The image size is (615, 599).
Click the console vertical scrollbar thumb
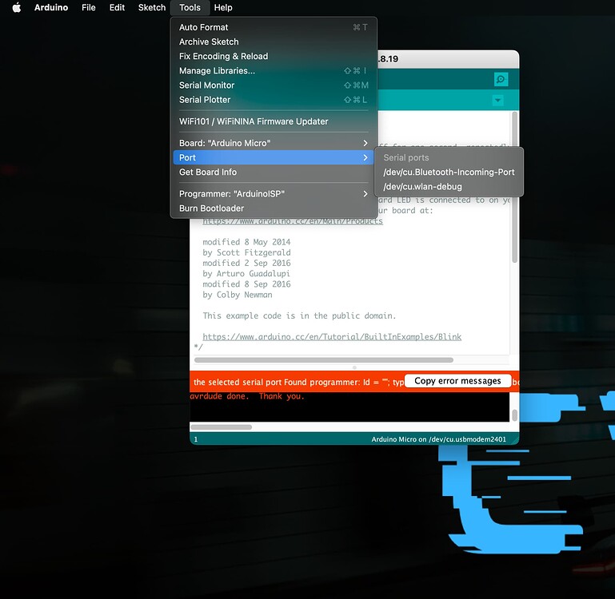(x=514, y=415)
